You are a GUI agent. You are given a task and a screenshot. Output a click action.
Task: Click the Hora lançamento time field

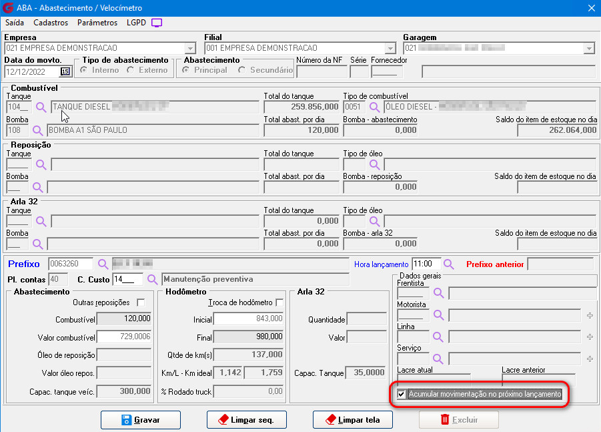pyautogui.click(x=426, y=264)
